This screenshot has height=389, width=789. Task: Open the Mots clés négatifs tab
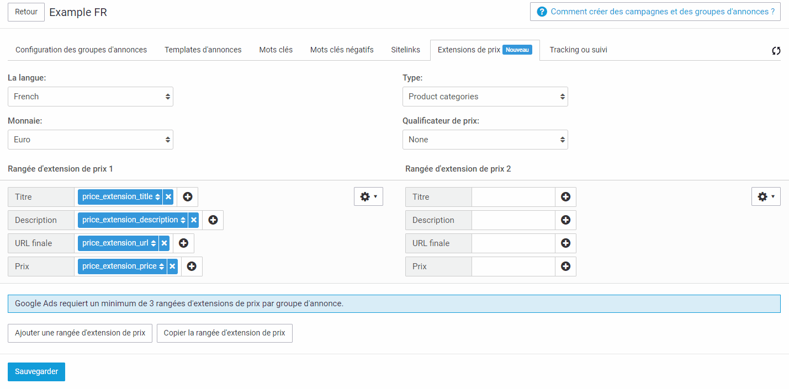342,50
